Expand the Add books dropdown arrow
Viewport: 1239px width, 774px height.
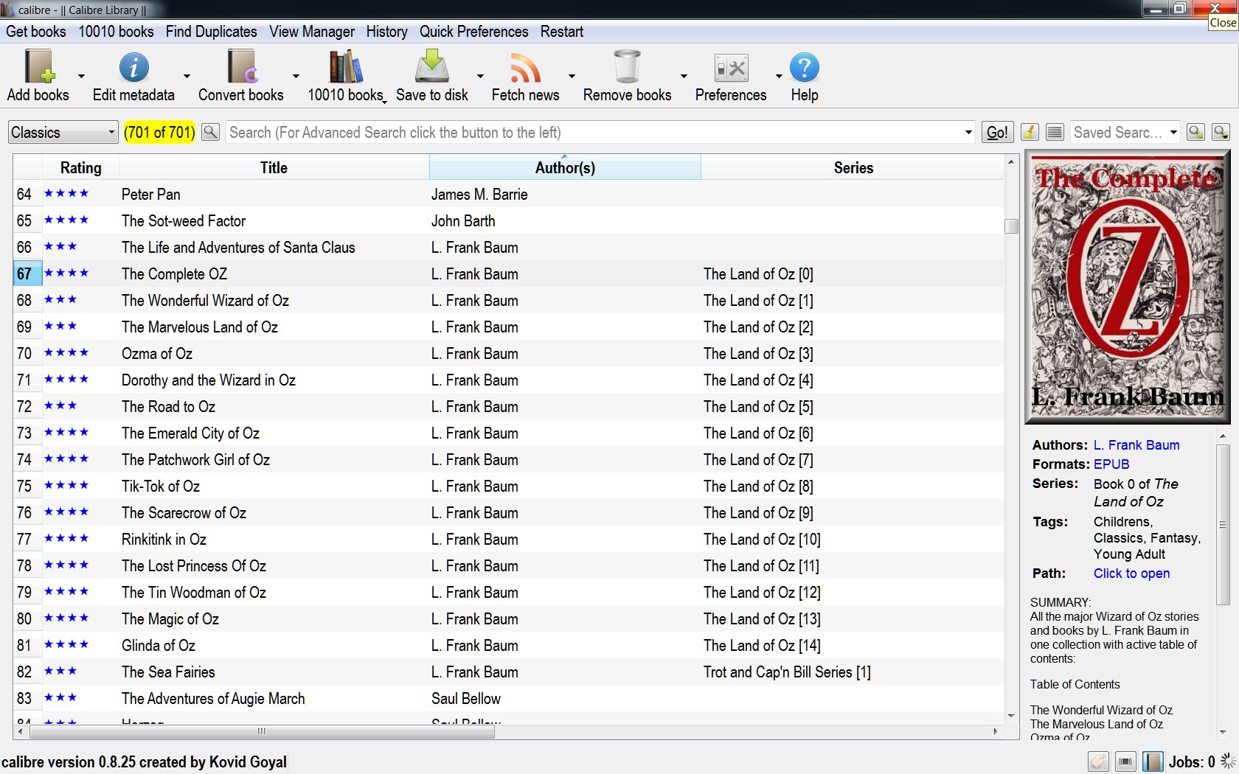pos(81,76)
